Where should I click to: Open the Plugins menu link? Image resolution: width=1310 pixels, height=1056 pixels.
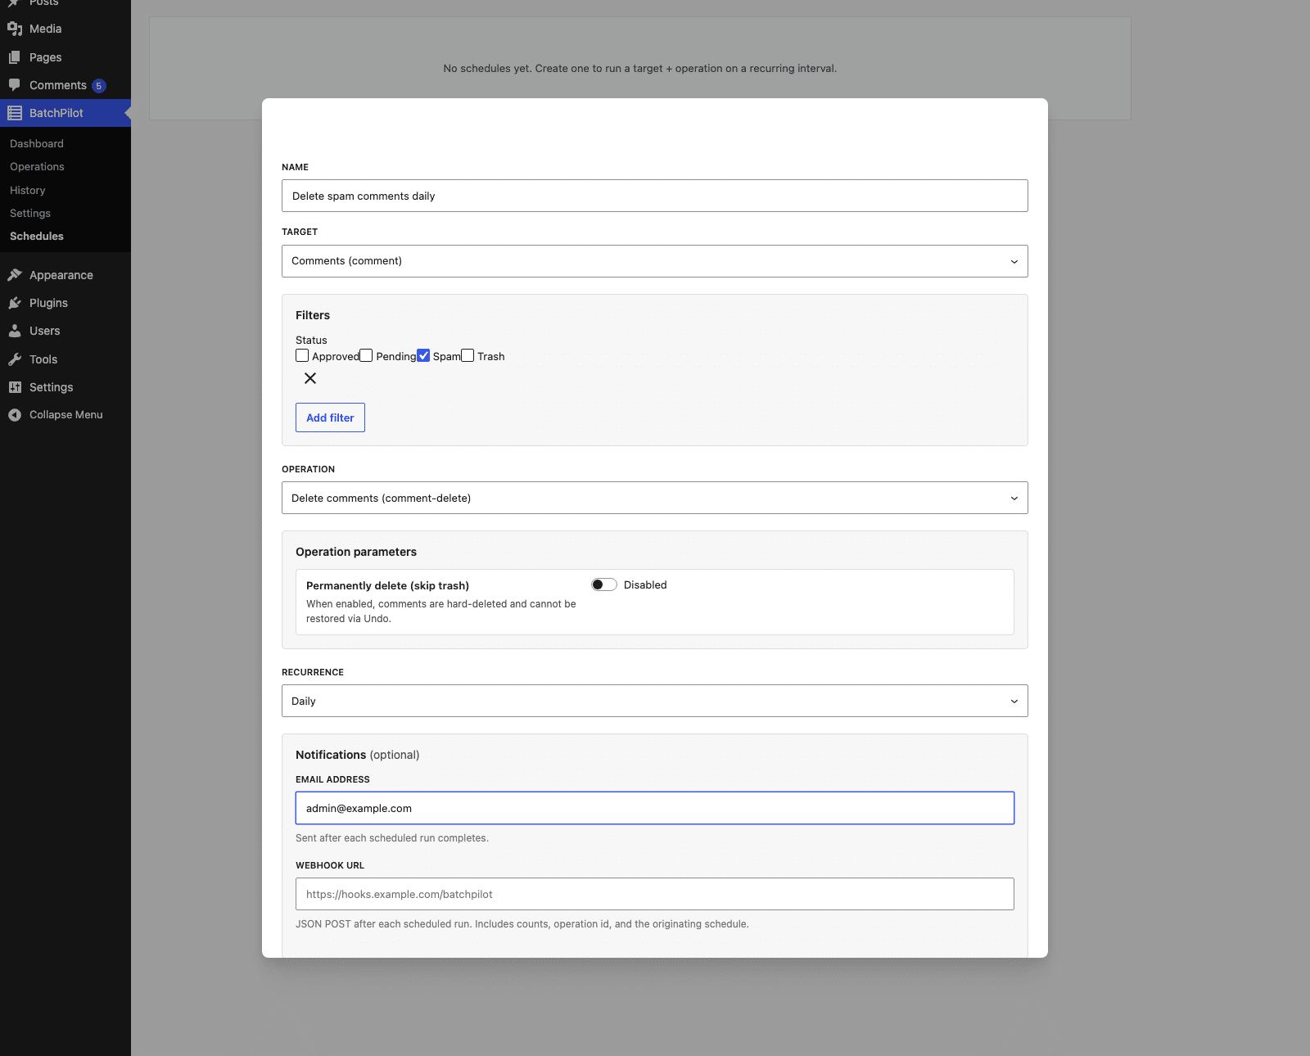point(48,303)
